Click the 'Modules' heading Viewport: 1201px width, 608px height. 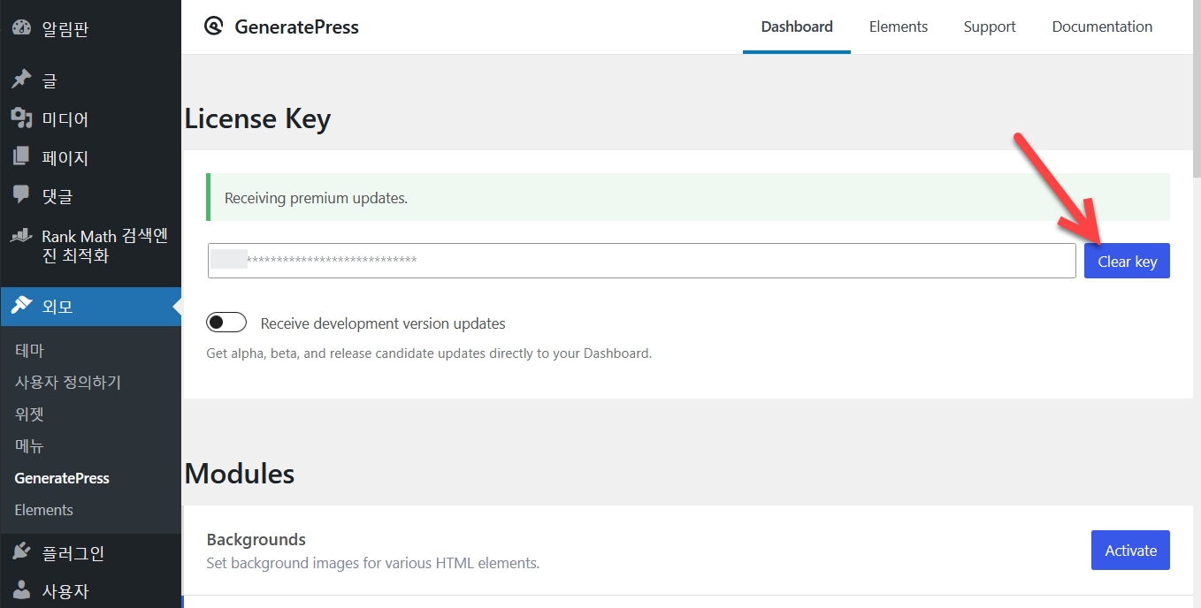[240, 473]
